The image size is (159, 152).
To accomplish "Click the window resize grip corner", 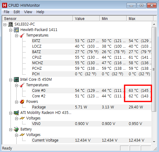I will pos(155,149).
